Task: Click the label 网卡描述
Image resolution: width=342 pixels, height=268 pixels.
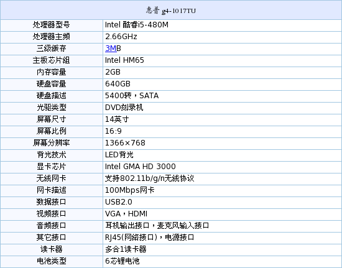Action: pos(51,190)
